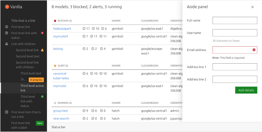The height and width of the screenshot is (132, 262).
Task: Select Title that is a link
Action: [23, 21]
